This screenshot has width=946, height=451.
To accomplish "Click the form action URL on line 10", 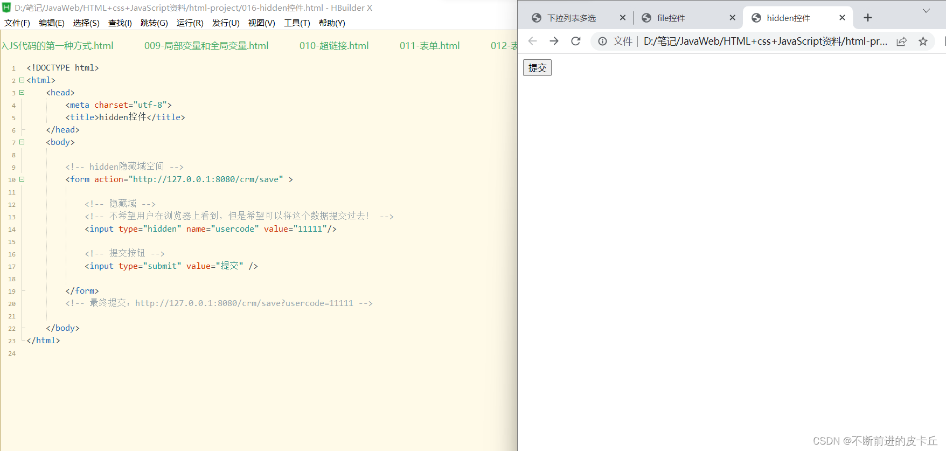I will 206,179.
